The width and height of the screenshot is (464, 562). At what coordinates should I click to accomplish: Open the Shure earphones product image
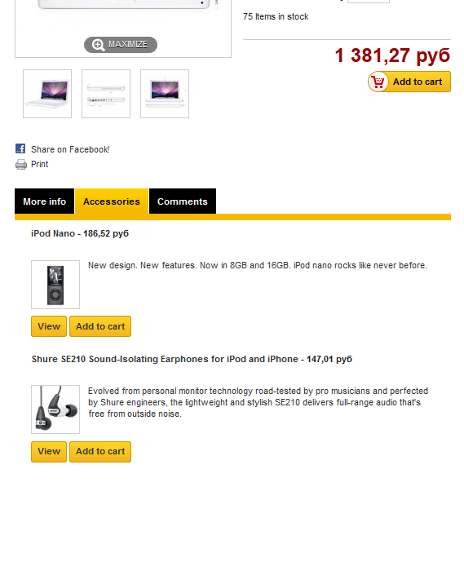pos(55,409)
